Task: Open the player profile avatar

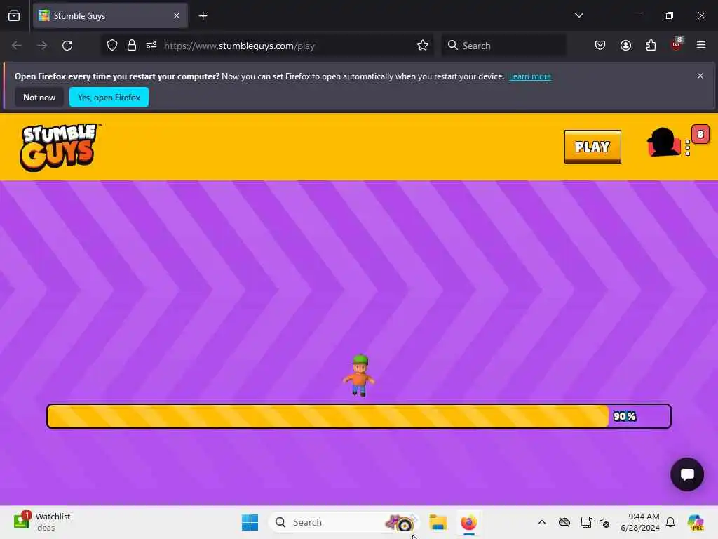Action: point(663,142)
